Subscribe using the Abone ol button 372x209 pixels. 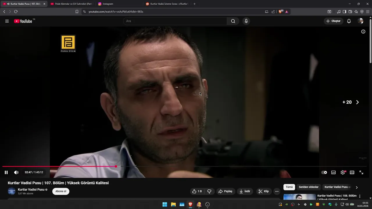61,191
